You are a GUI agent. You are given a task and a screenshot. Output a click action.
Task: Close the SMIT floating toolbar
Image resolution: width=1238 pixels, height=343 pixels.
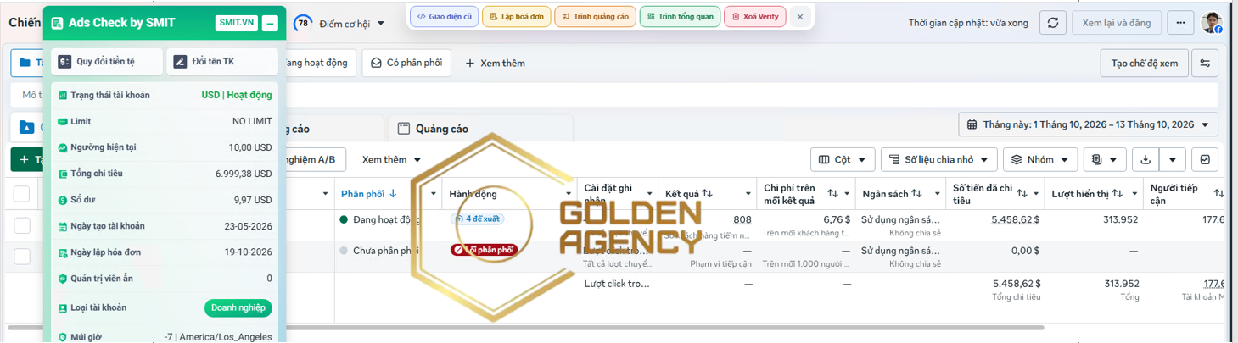(799, 16)
